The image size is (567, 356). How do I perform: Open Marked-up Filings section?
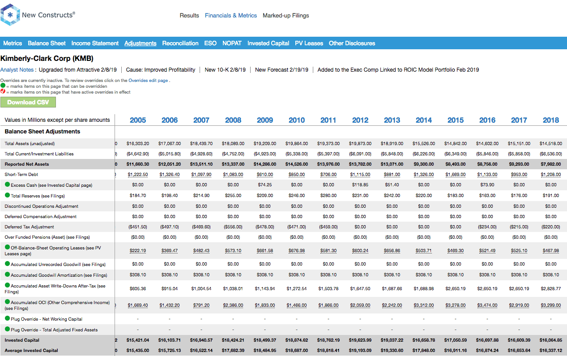286,15
